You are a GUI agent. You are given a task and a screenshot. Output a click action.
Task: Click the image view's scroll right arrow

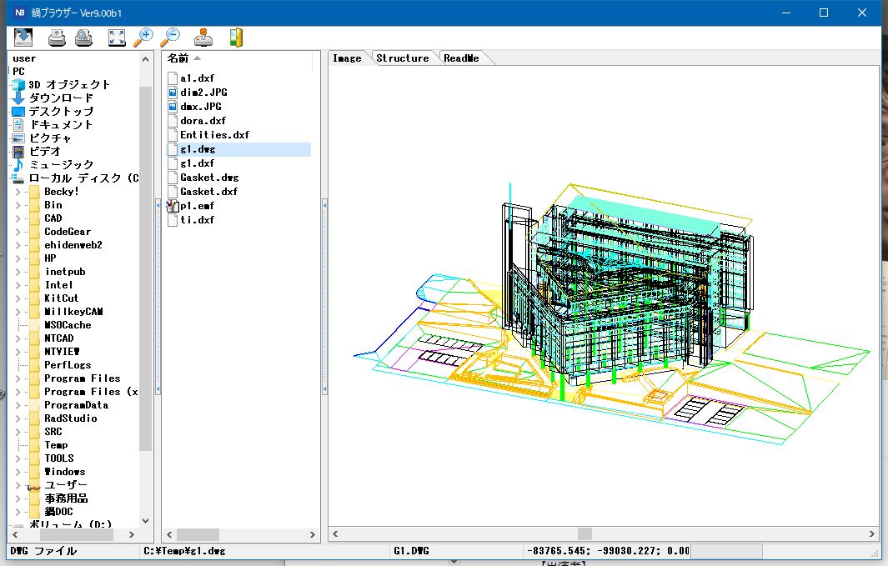[x=871, y=533]
